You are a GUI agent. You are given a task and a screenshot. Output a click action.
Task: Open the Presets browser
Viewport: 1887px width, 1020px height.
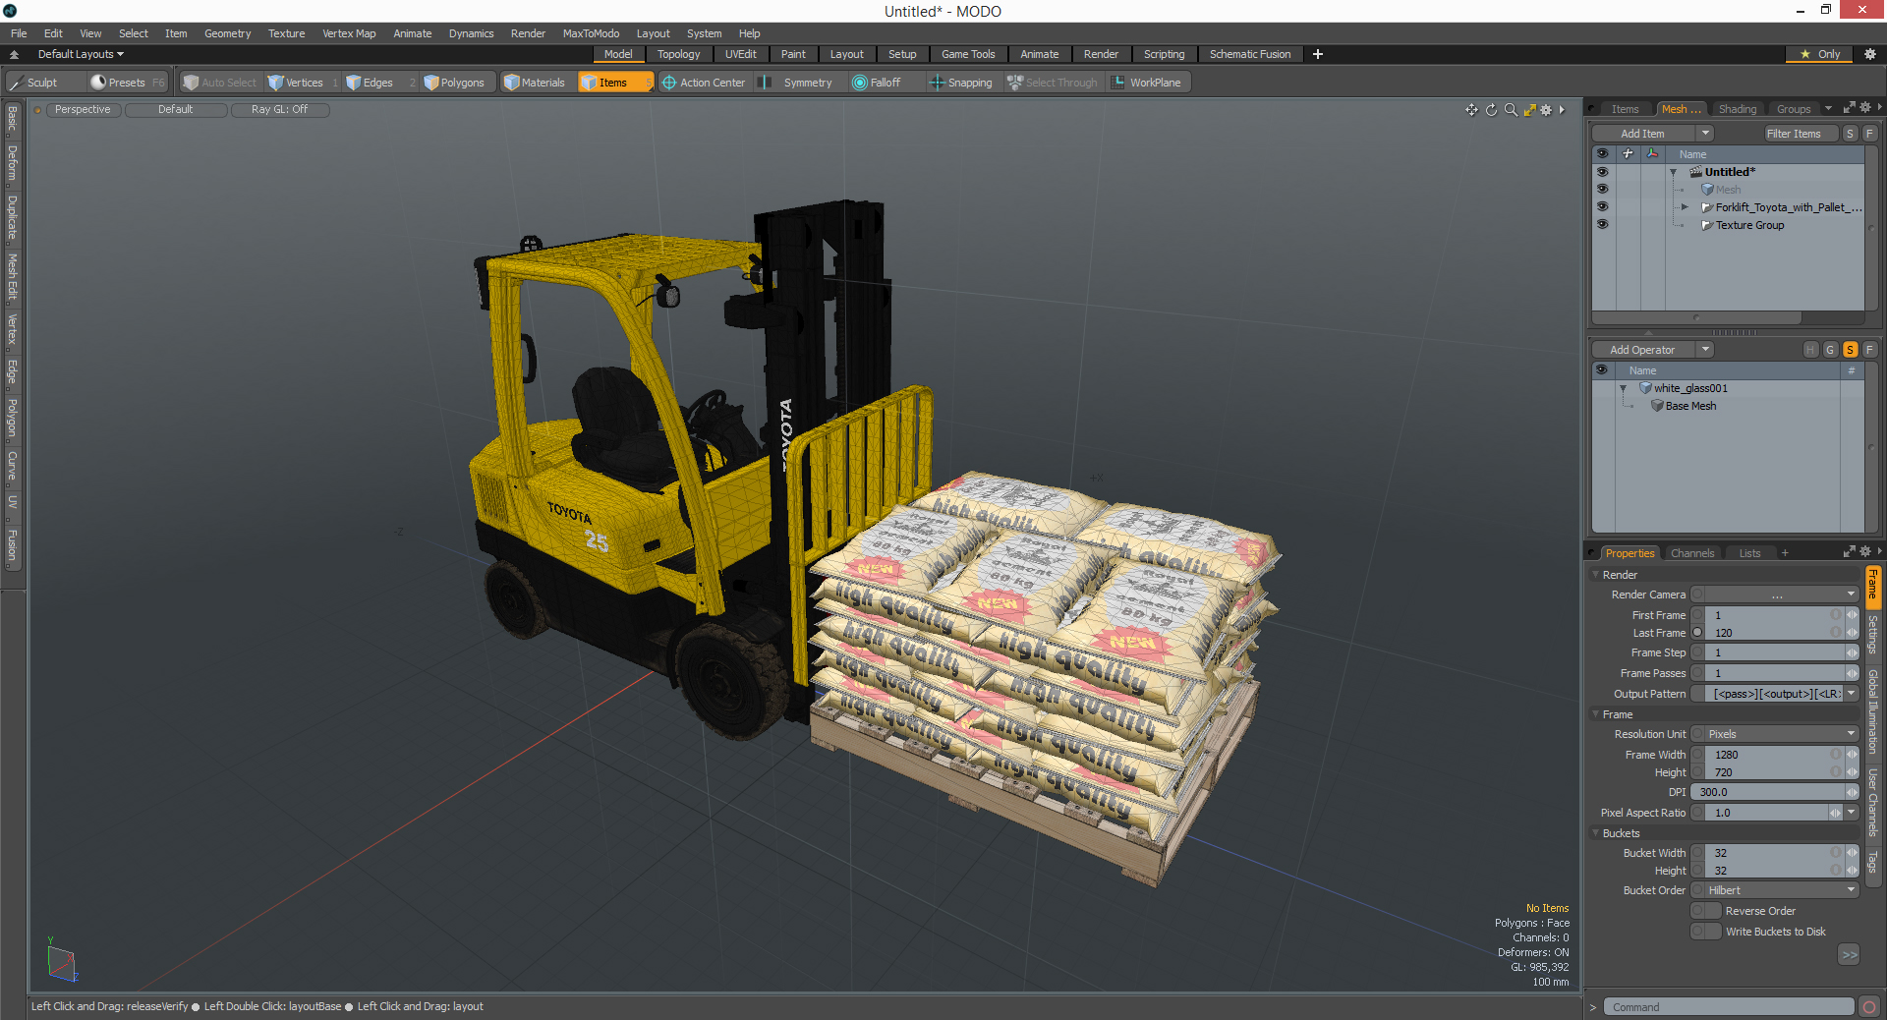pos(127,83)
